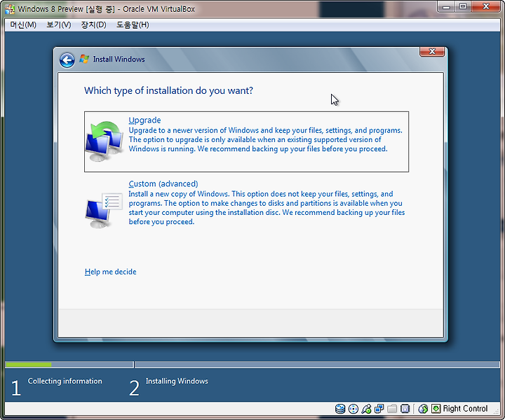Click the Collecting information progress bar
505x420 pixels.
[69, 365]
